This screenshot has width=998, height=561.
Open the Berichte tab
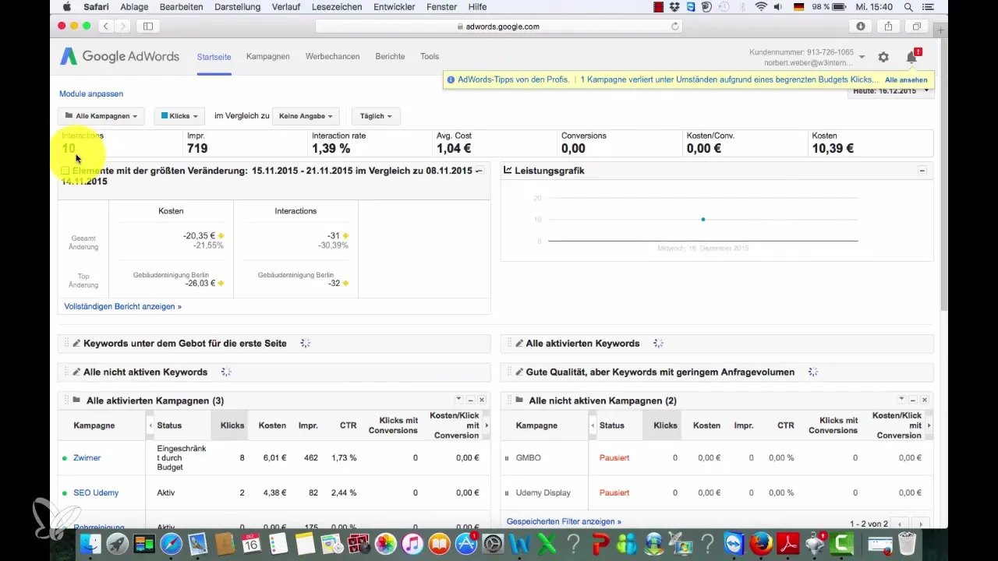coord(390,57)
